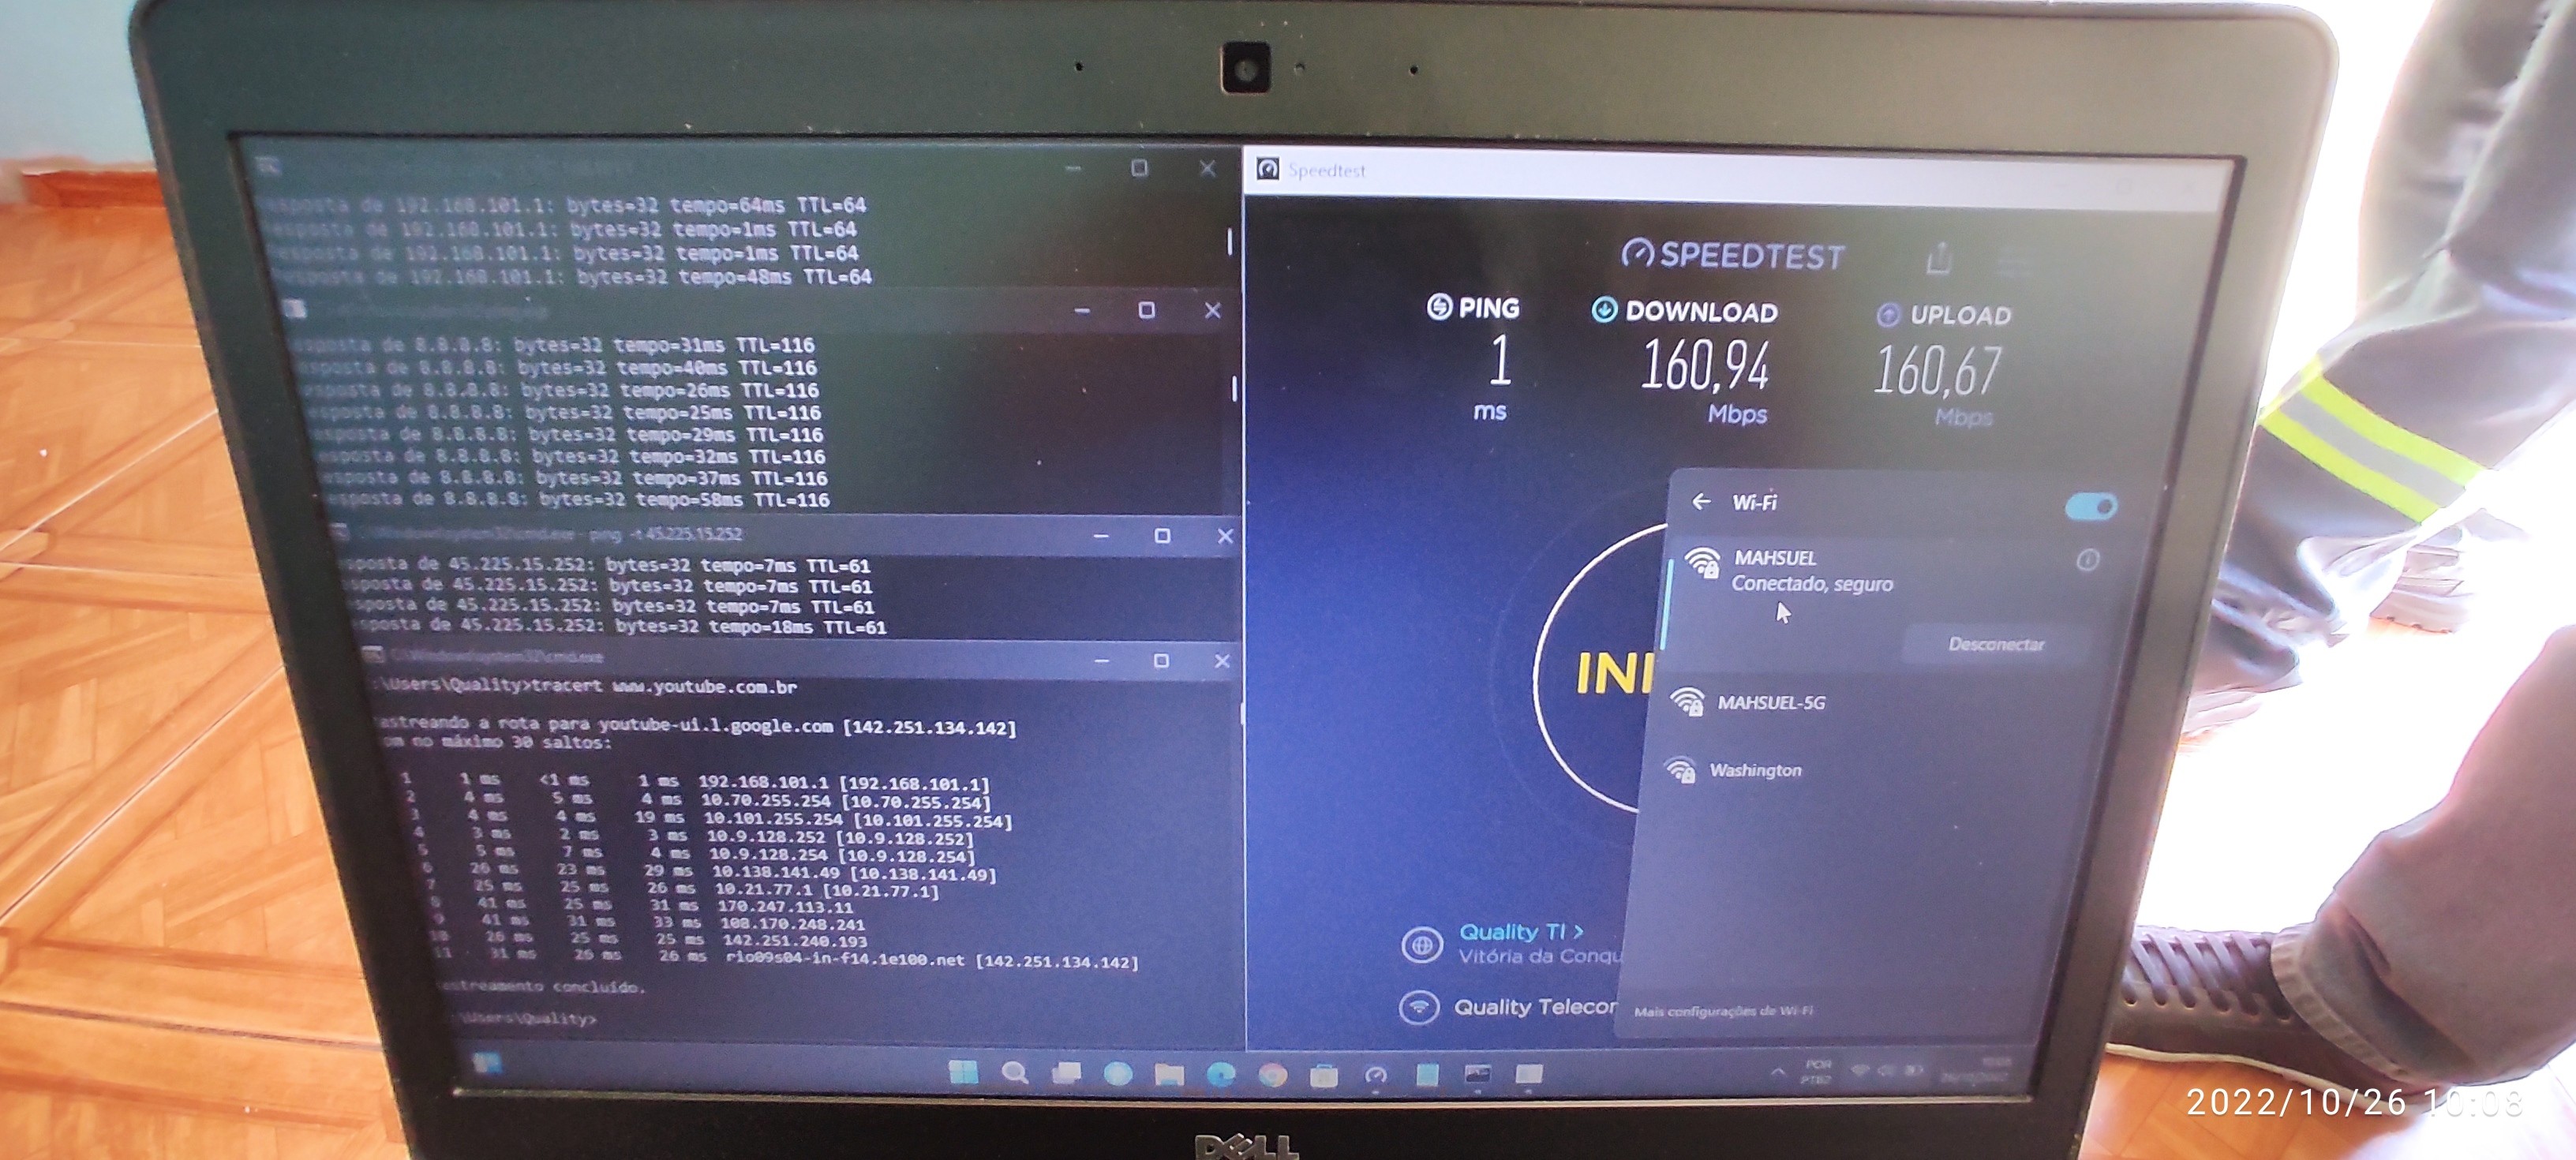2576x1160 pixels.
Task: Select the Washington Wi-Fi network
Action: click(x=1755, y=770)
